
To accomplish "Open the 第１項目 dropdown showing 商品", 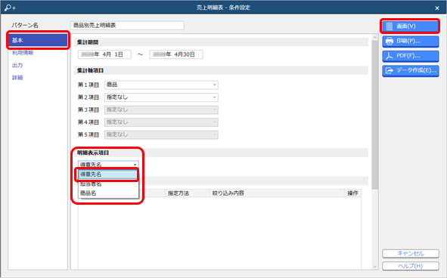I will 161,85.
